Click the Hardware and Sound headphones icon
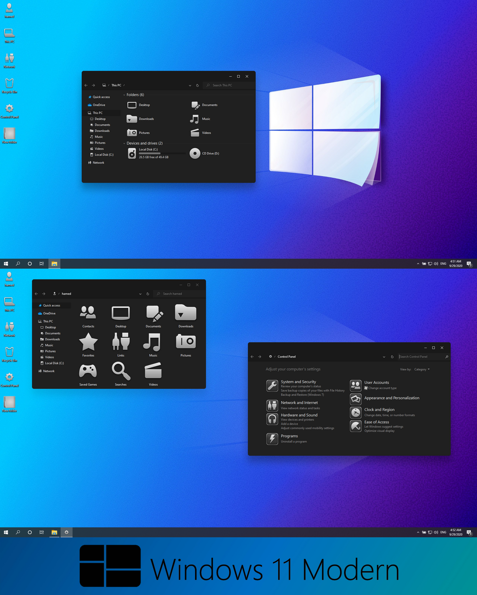Image resolution: width=477 pixels, height=595 pixels. (x=272, y=419)
